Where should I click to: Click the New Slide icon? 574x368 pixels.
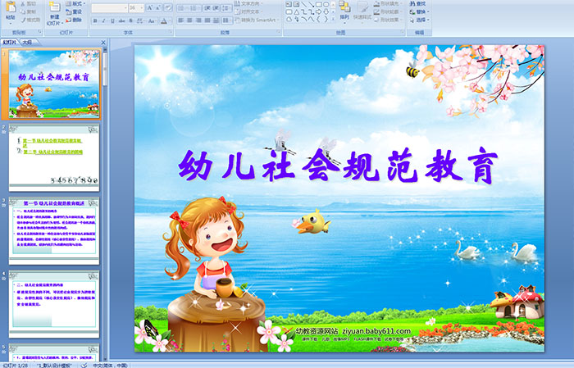[55, 7]
